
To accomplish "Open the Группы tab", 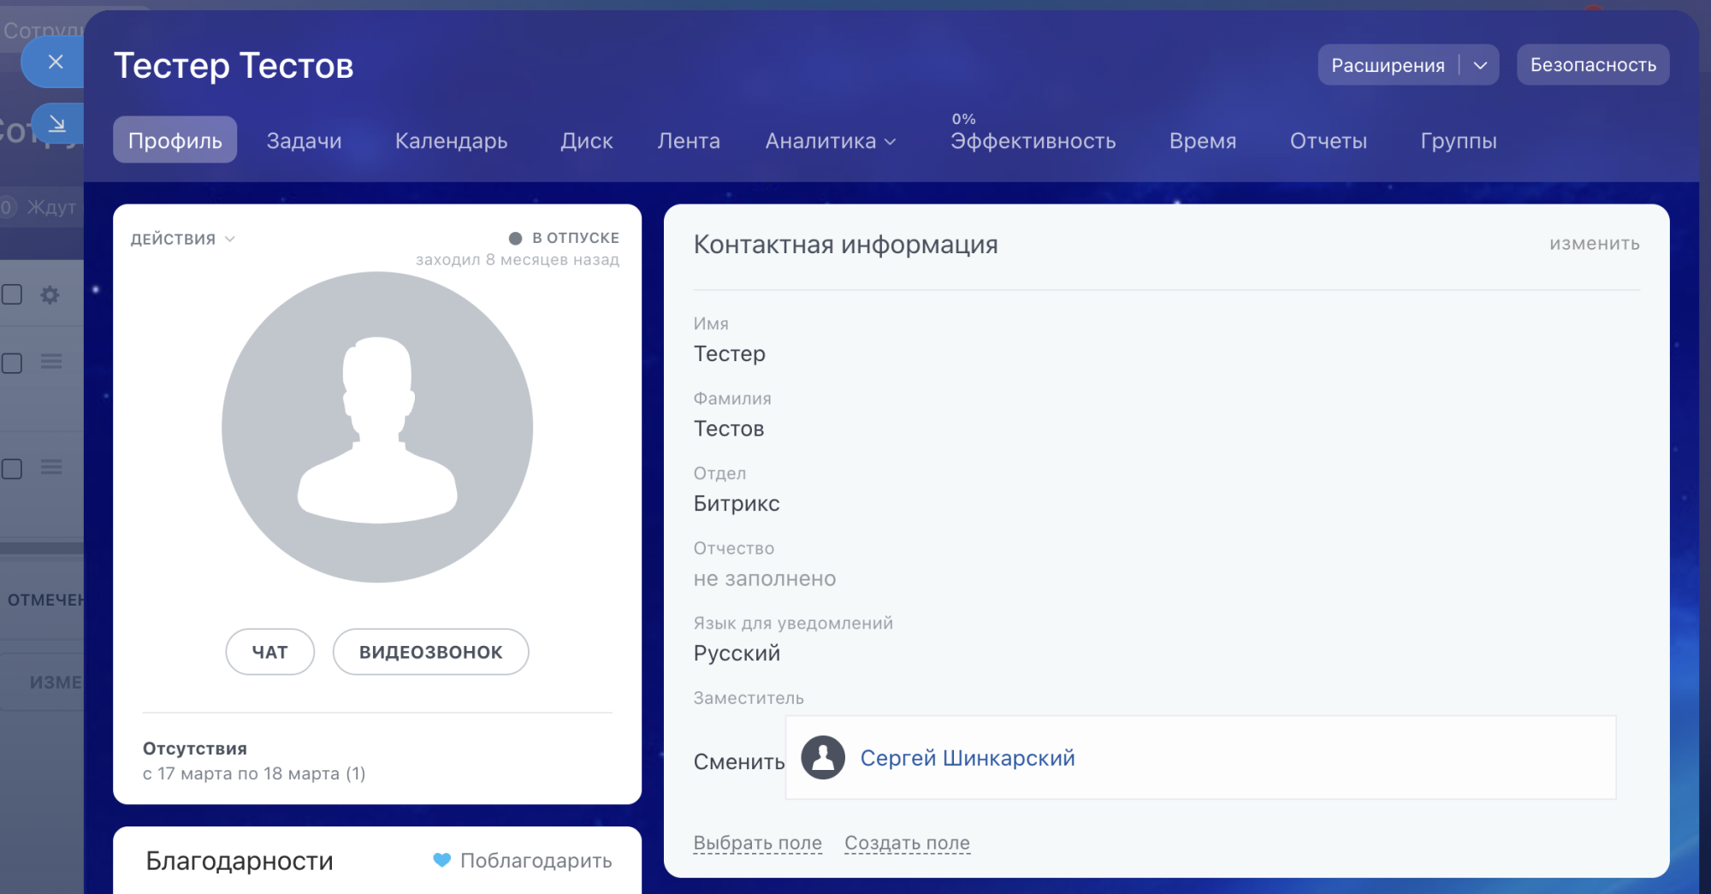I will click(1459, 141).
